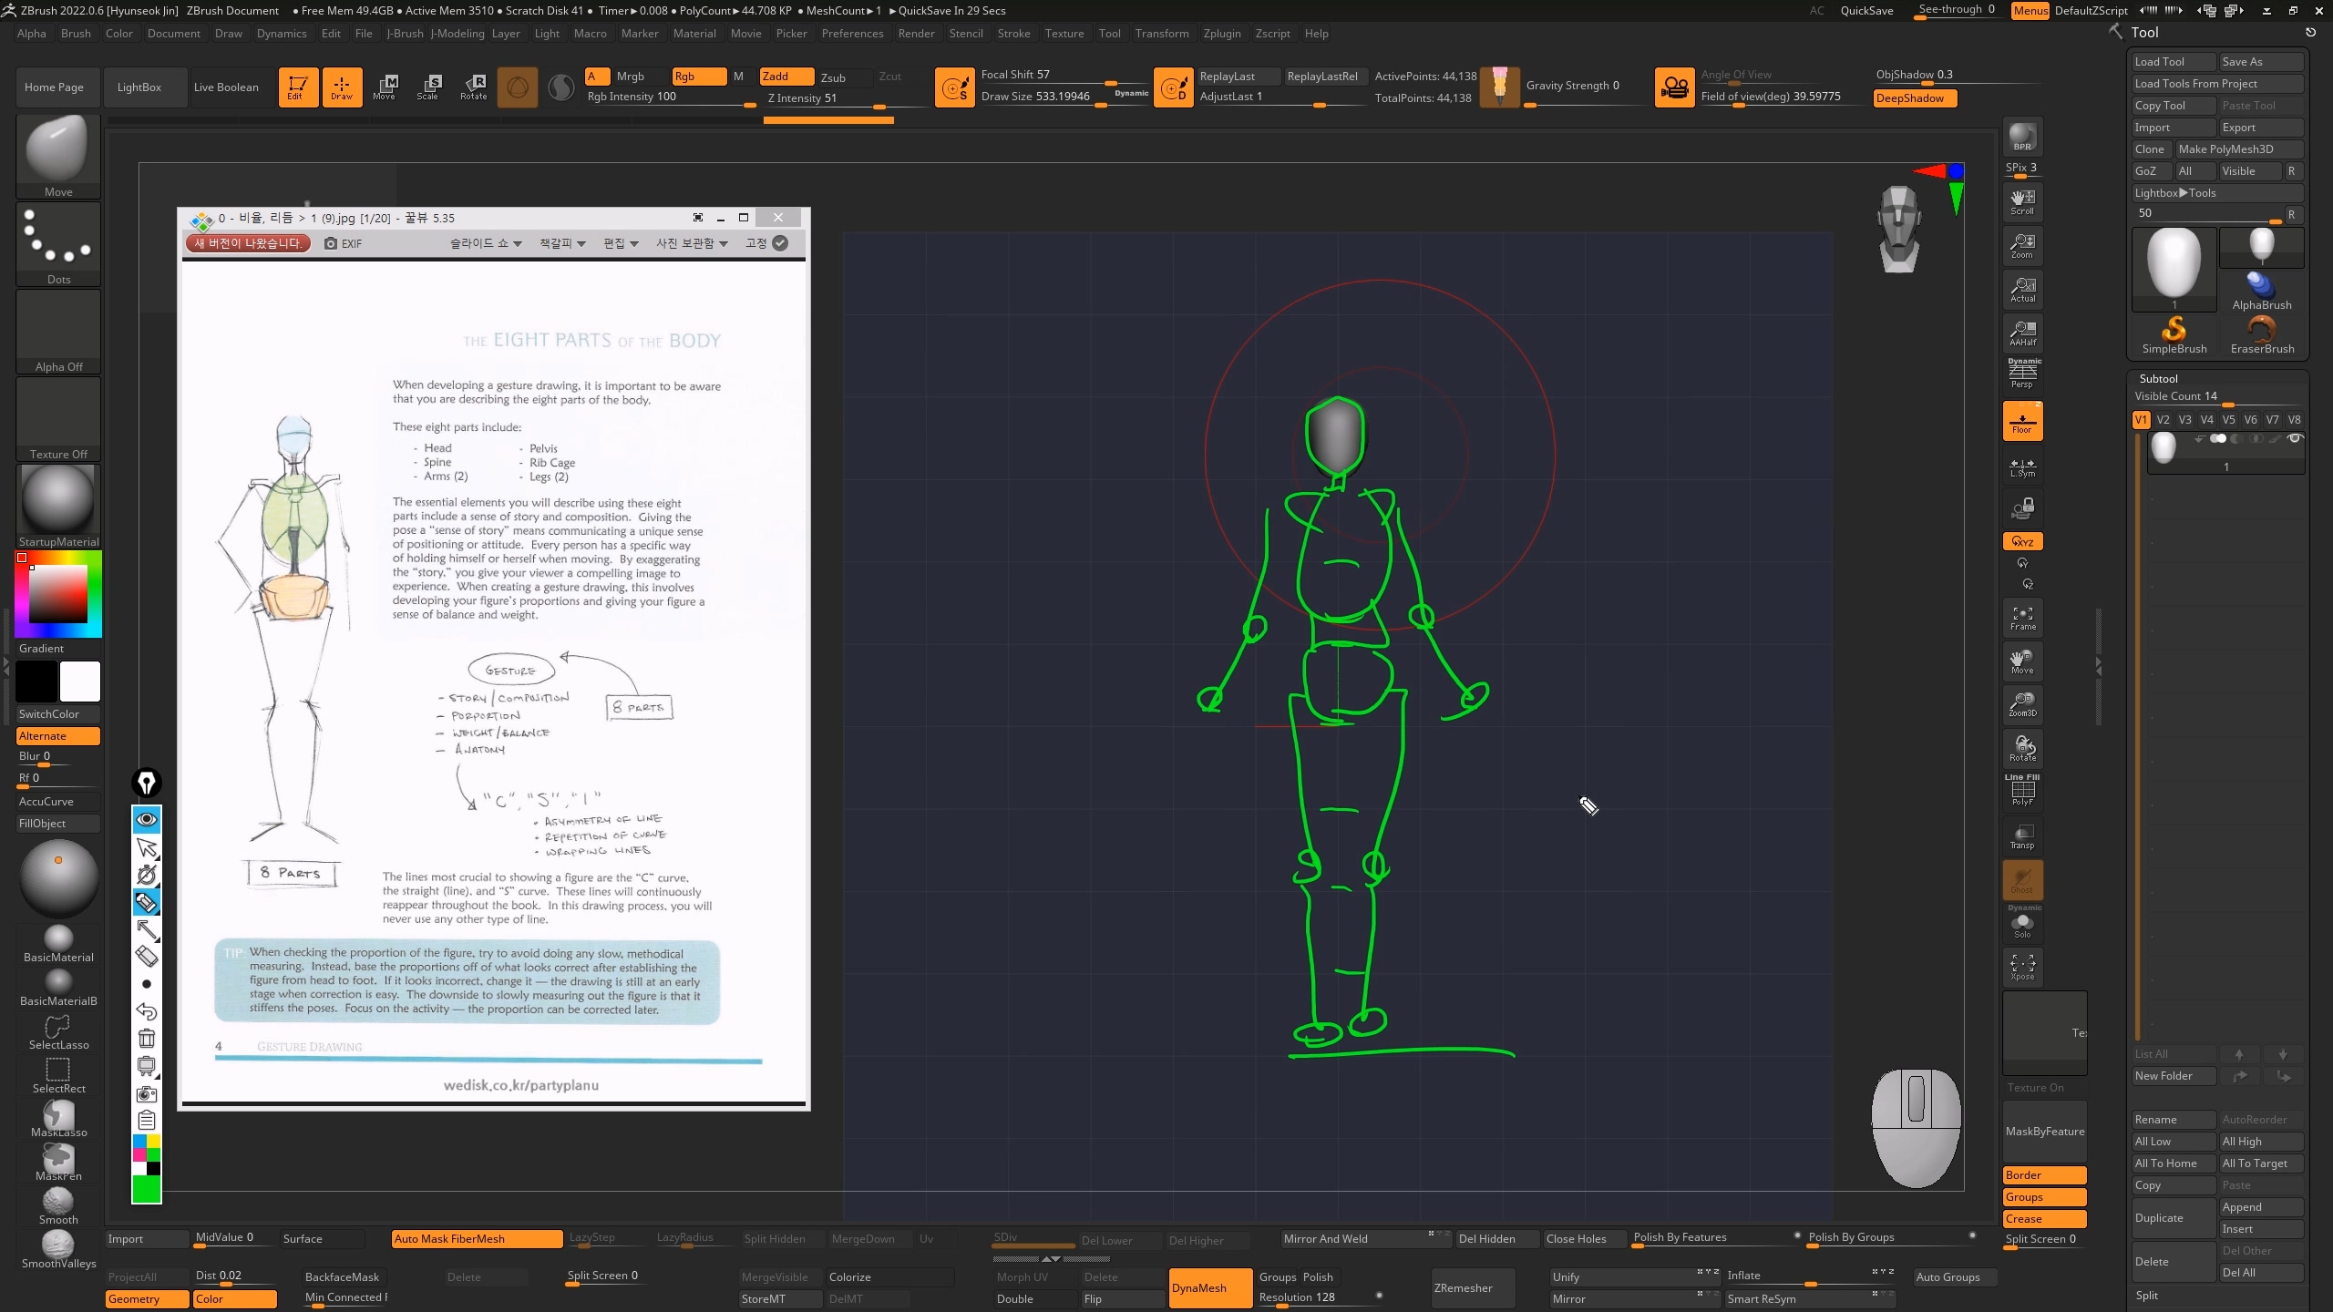The height and width of the screenshot is (1312, 2333).
Task: Disable the Zadd mode button
Action: coord(786,77)
